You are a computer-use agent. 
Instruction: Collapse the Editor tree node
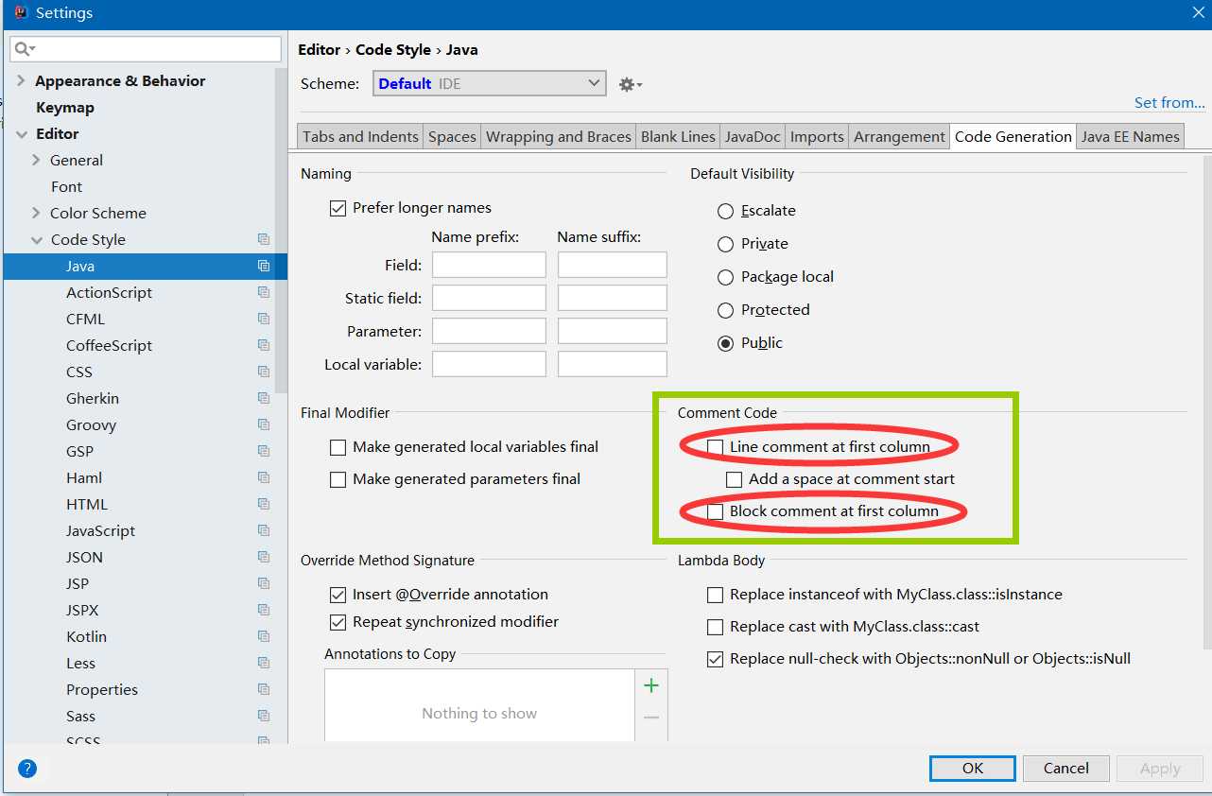[x=22, y=134]
